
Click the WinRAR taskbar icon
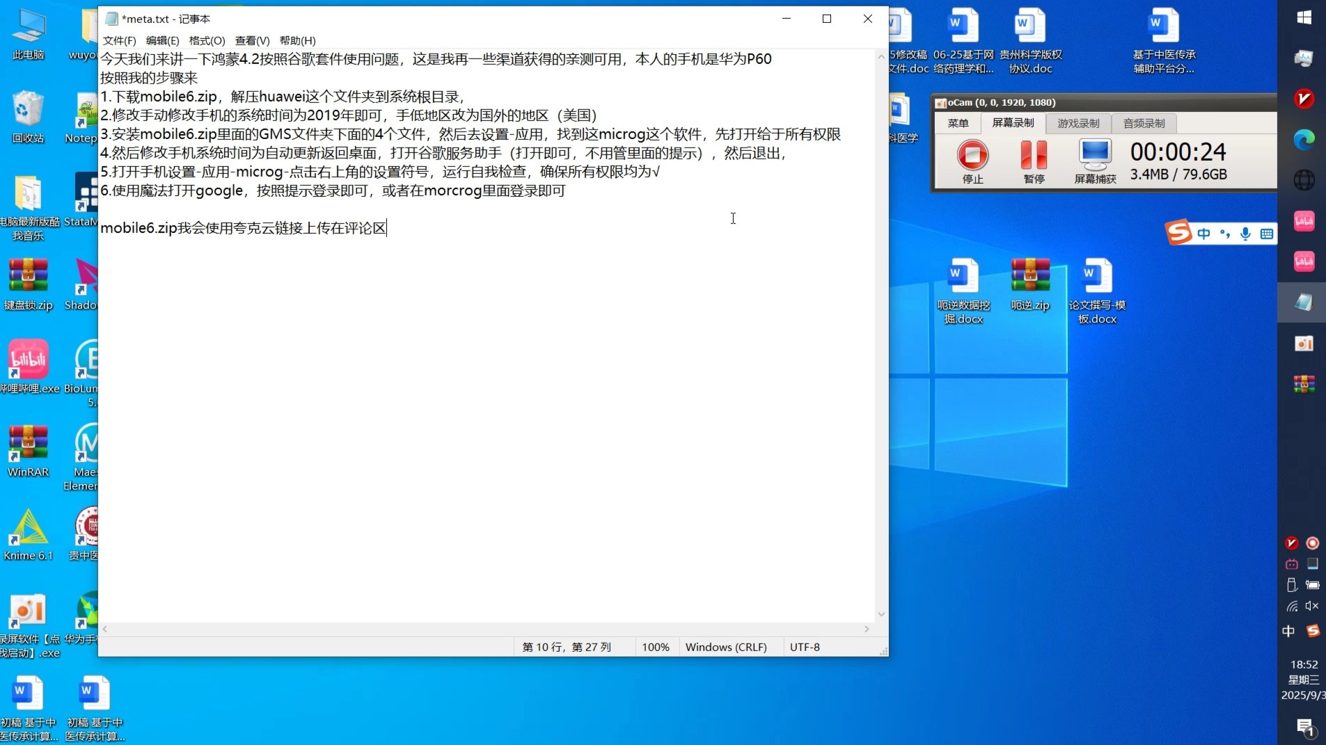(x=1304, y=383)
